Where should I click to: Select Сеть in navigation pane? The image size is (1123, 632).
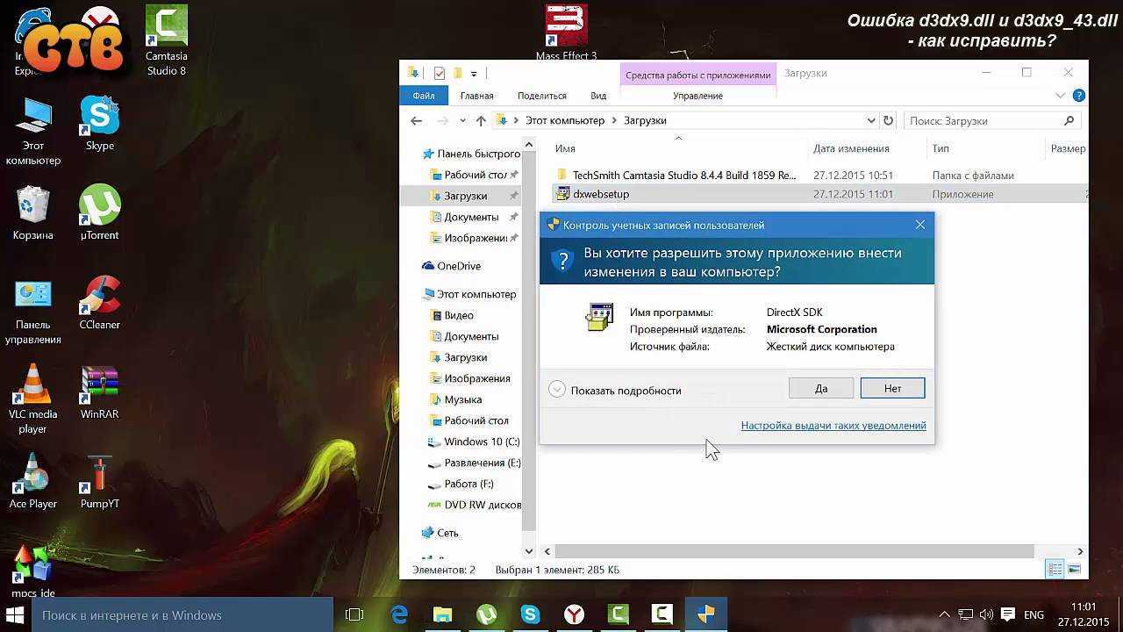[x=447, y=533]
